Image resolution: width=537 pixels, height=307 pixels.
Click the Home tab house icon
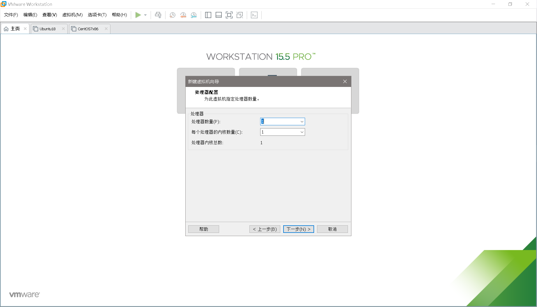6,29
